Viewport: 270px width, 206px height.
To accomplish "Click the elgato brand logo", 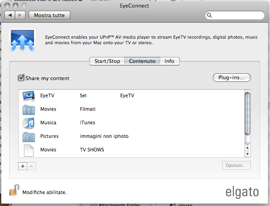I will [x=242, y=192].
